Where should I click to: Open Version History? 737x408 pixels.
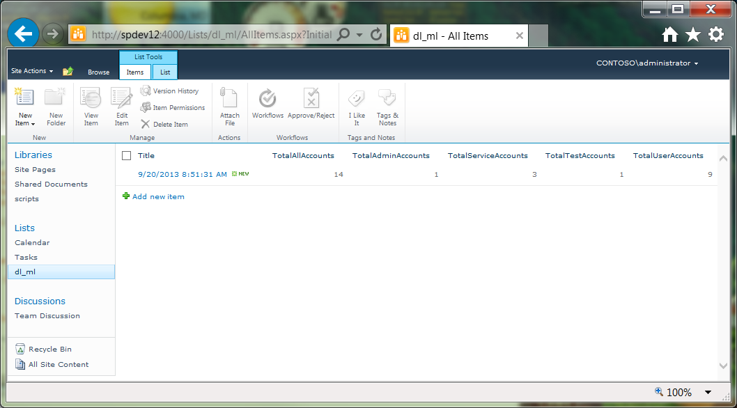pos(170,91)
